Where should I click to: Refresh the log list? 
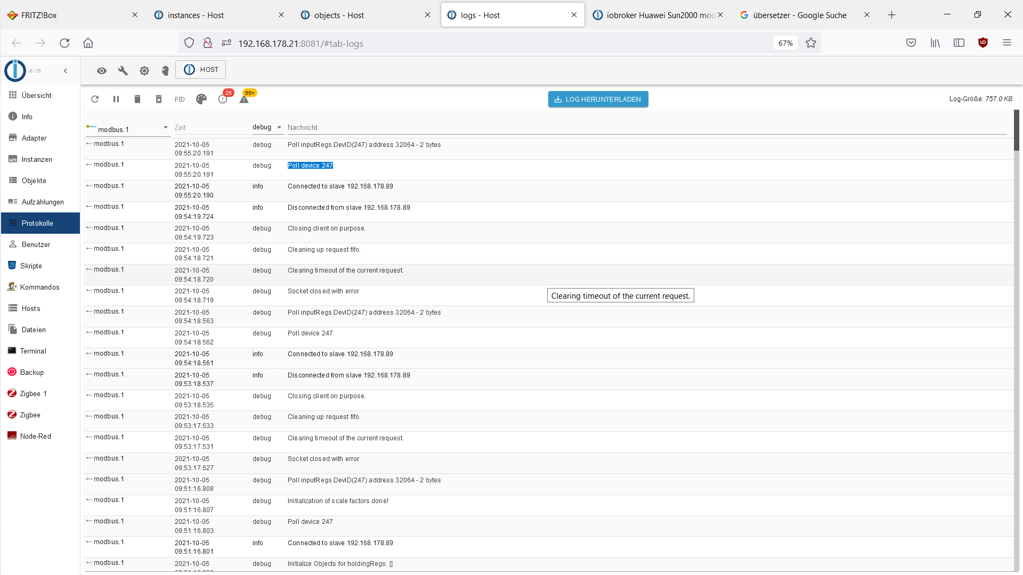click(x=95, y=99)
